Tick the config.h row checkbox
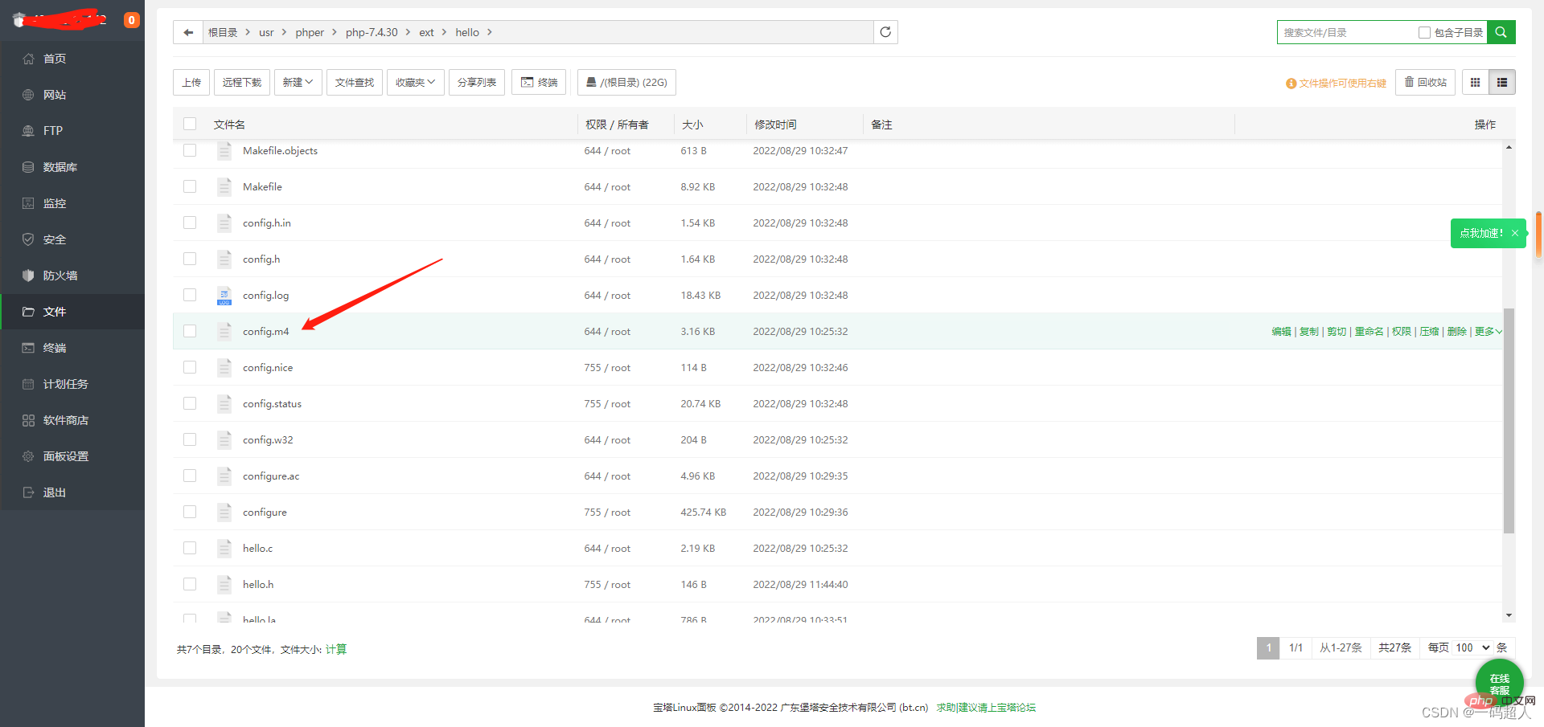Screen dimensions: 1544x727 [190, 259]
